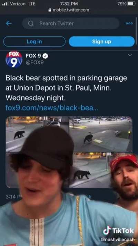This screenshot has width=138, height=246.
Task: Open the top-right bear photo
Action: [x=101, y=134]
